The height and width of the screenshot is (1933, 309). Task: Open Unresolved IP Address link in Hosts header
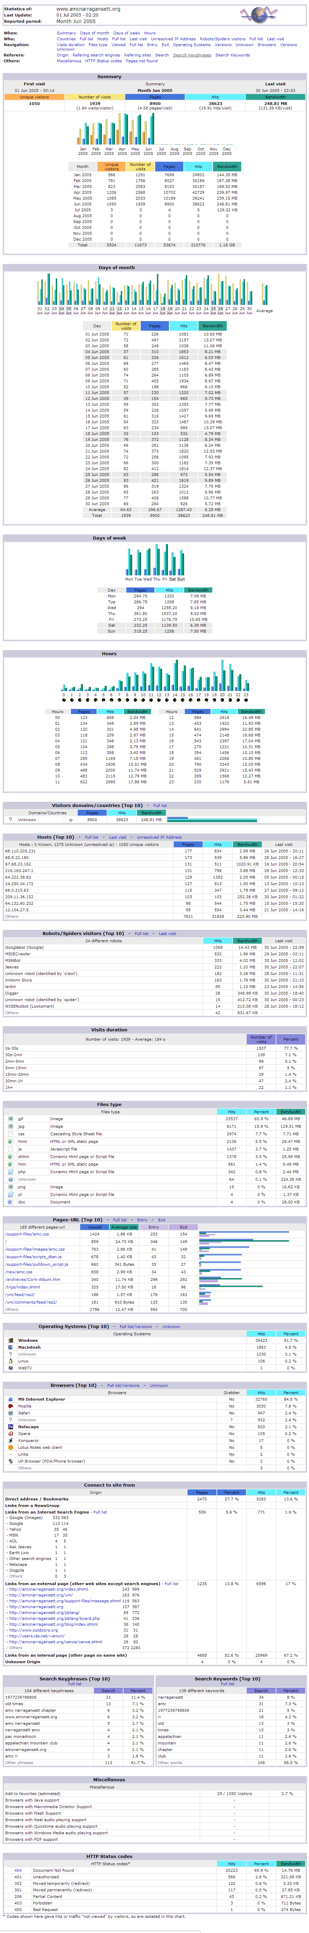(x=159, y=837)
